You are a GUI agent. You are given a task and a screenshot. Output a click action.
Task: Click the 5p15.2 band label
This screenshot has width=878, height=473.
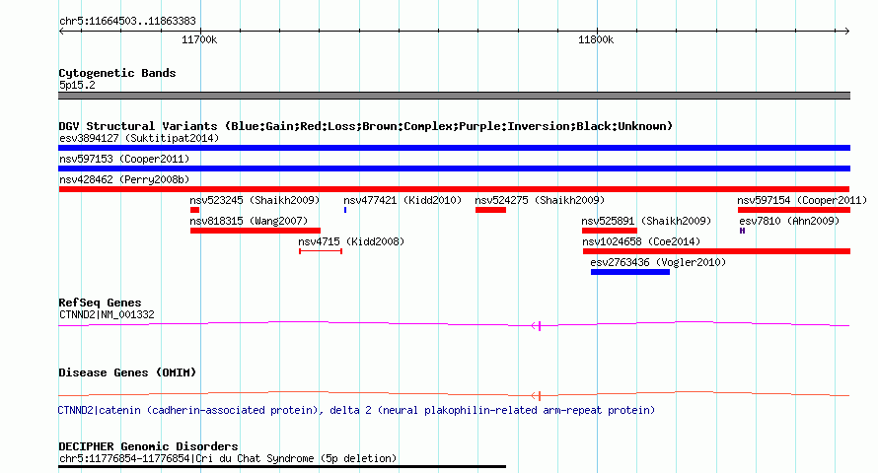[77, 85]
